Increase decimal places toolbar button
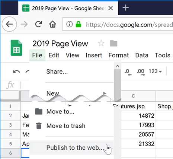This screenshot has width=173, height=159. point(141,72)
